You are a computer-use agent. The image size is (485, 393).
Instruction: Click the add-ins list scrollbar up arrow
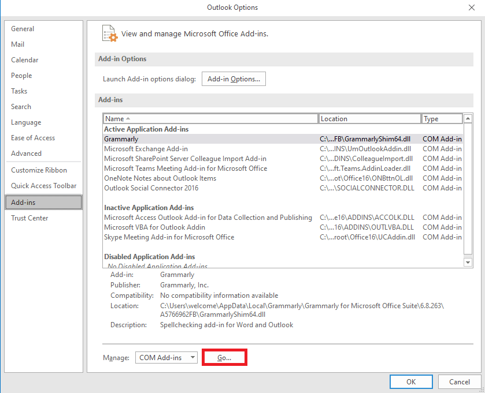pos(468,118)
